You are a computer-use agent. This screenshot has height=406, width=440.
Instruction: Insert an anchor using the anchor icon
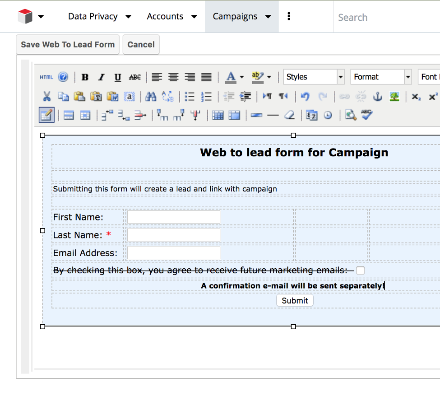pyautogui.click(x=377, y=96)
